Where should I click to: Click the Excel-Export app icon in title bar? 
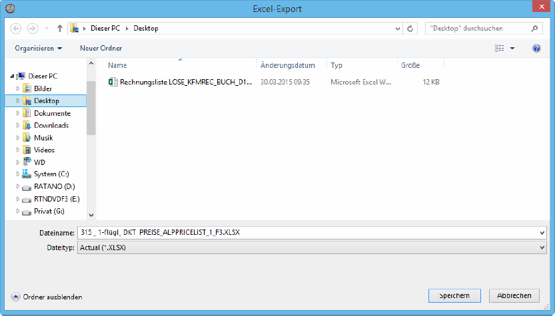[x=10, y=9]
